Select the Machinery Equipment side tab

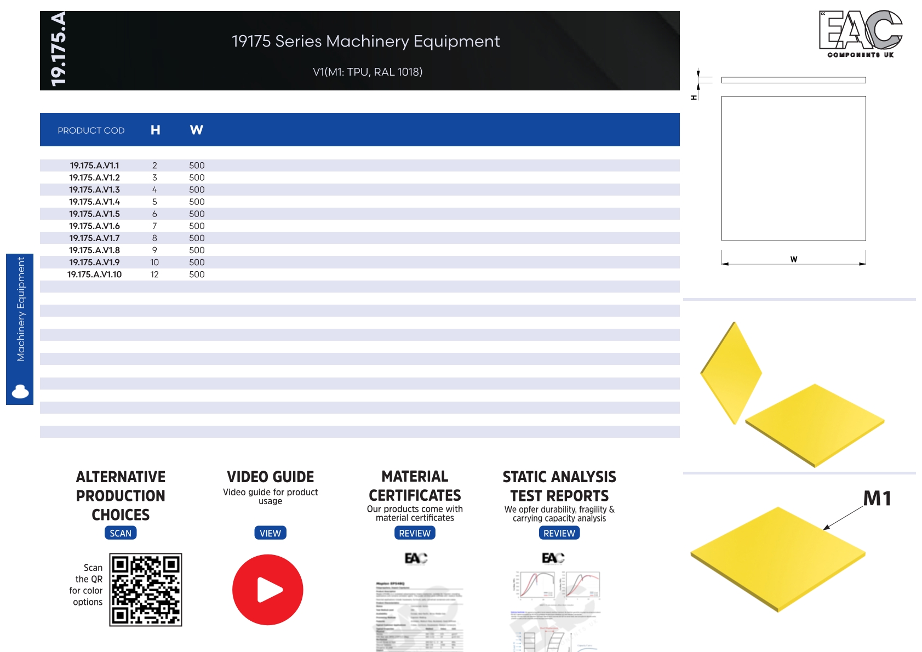pyautogui.click(x=20, y=329)
